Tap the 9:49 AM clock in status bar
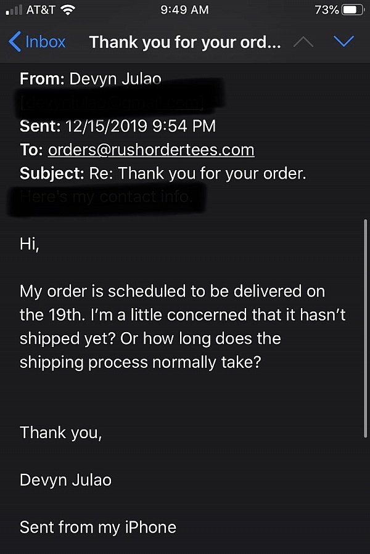Image resolution: width=370 pixels, height=554 pixels. click(184, 9)
